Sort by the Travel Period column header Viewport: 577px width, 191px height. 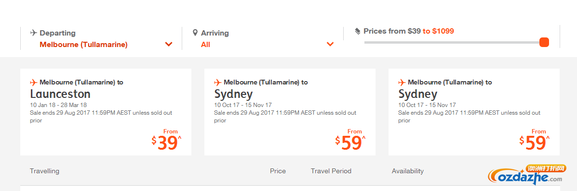(x=331, y=171)
